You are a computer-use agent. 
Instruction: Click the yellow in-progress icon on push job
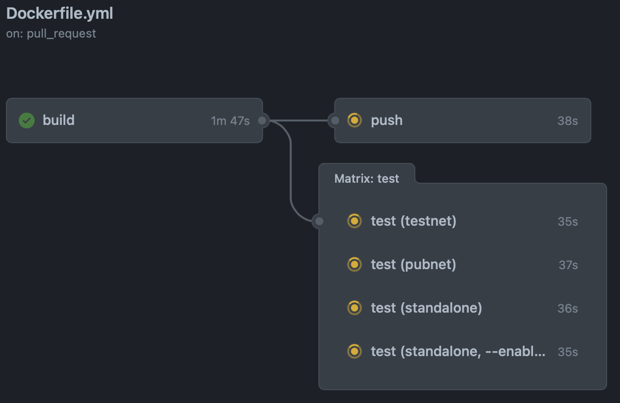pyautogui.click(x=354, y=121)
